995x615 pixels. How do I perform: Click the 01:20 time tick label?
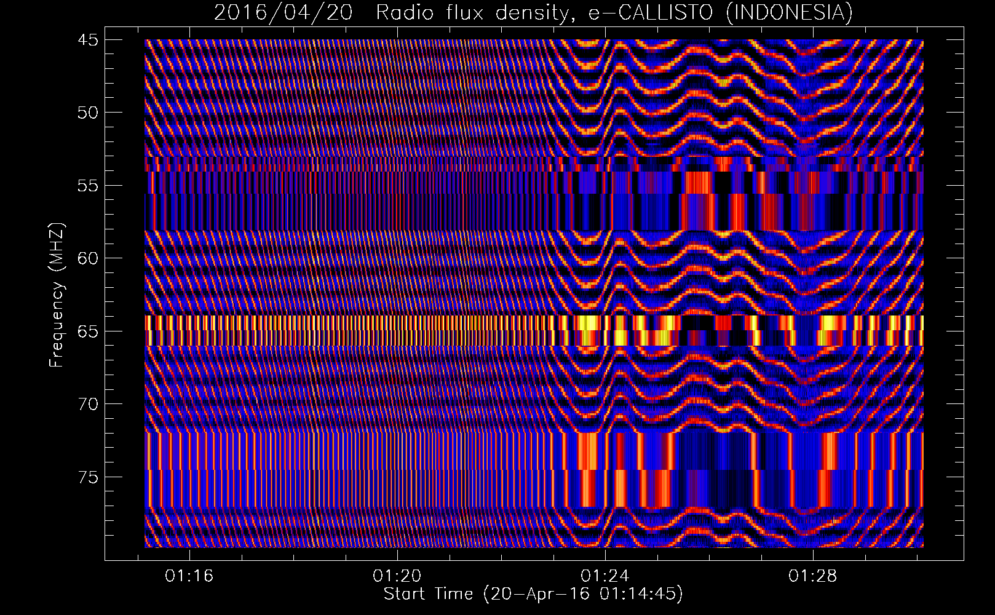(397, 576)
